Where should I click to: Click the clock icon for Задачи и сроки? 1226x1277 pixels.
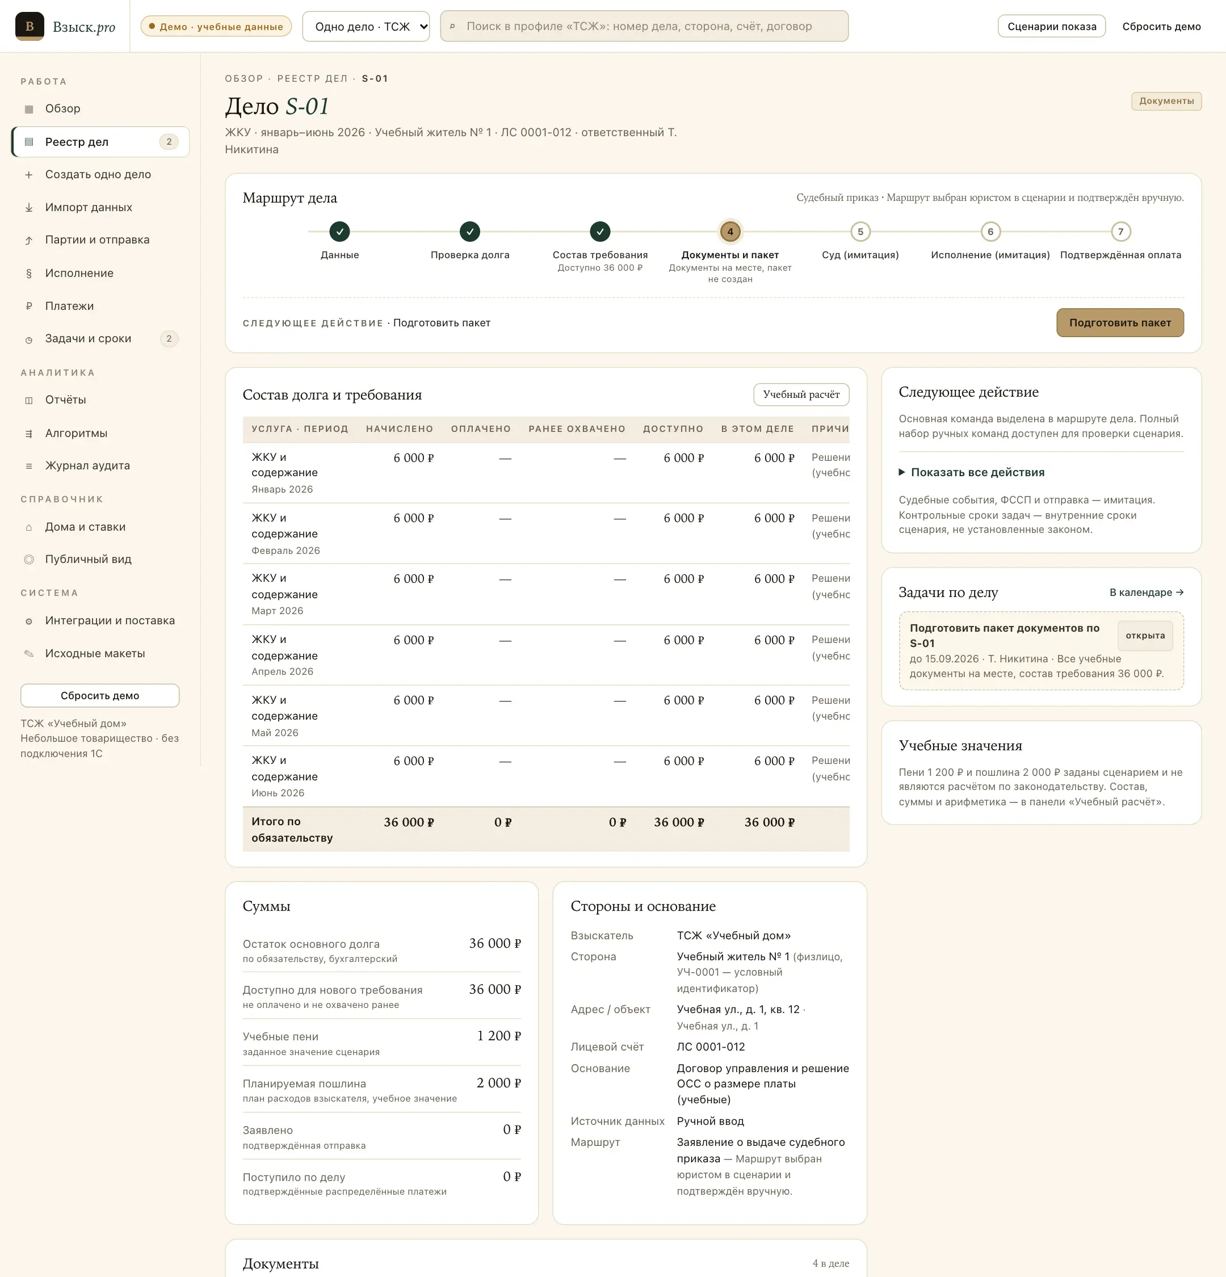tap(28, 339)
